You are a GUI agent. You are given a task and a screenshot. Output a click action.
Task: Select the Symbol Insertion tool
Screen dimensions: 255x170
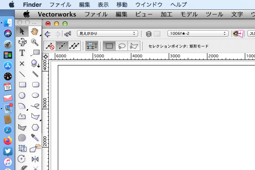[35, 63]
